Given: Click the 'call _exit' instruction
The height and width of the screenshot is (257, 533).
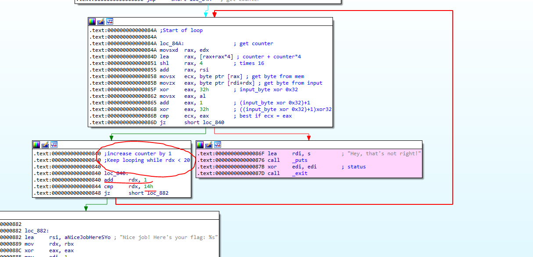Looking at the screenshot, I should [x=287, y=173].
